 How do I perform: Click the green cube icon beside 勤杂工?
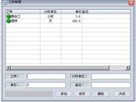(9, 17)
